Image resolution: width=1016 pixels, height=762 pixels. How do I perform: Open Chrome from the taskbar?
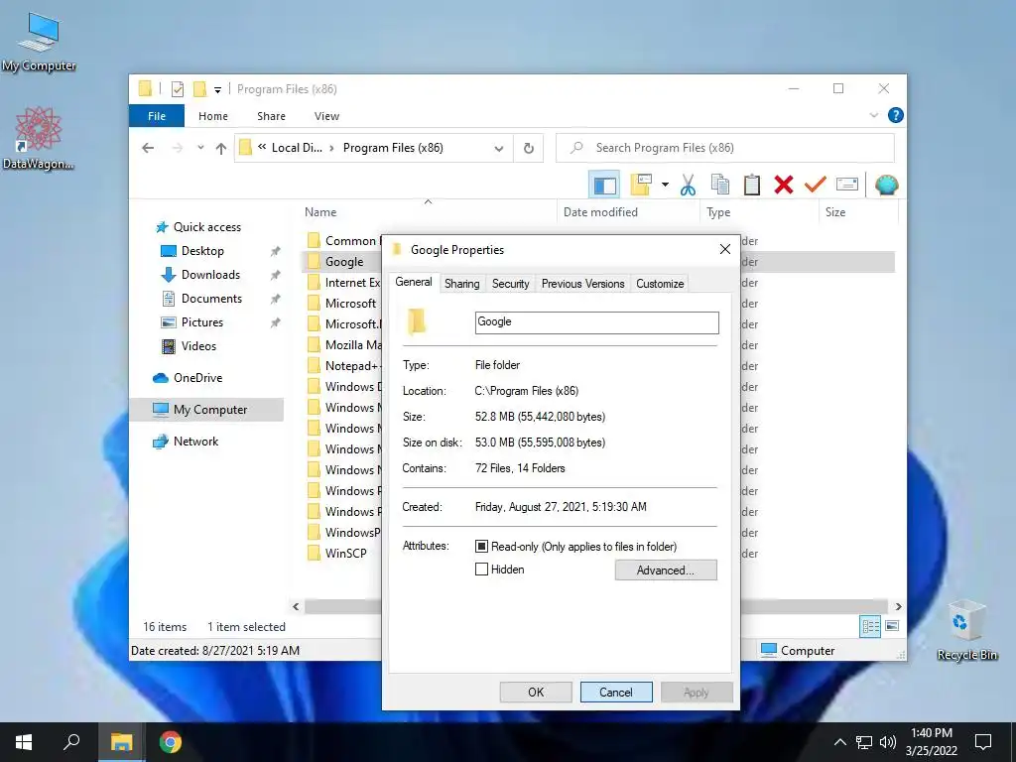(x=171, y=742)
